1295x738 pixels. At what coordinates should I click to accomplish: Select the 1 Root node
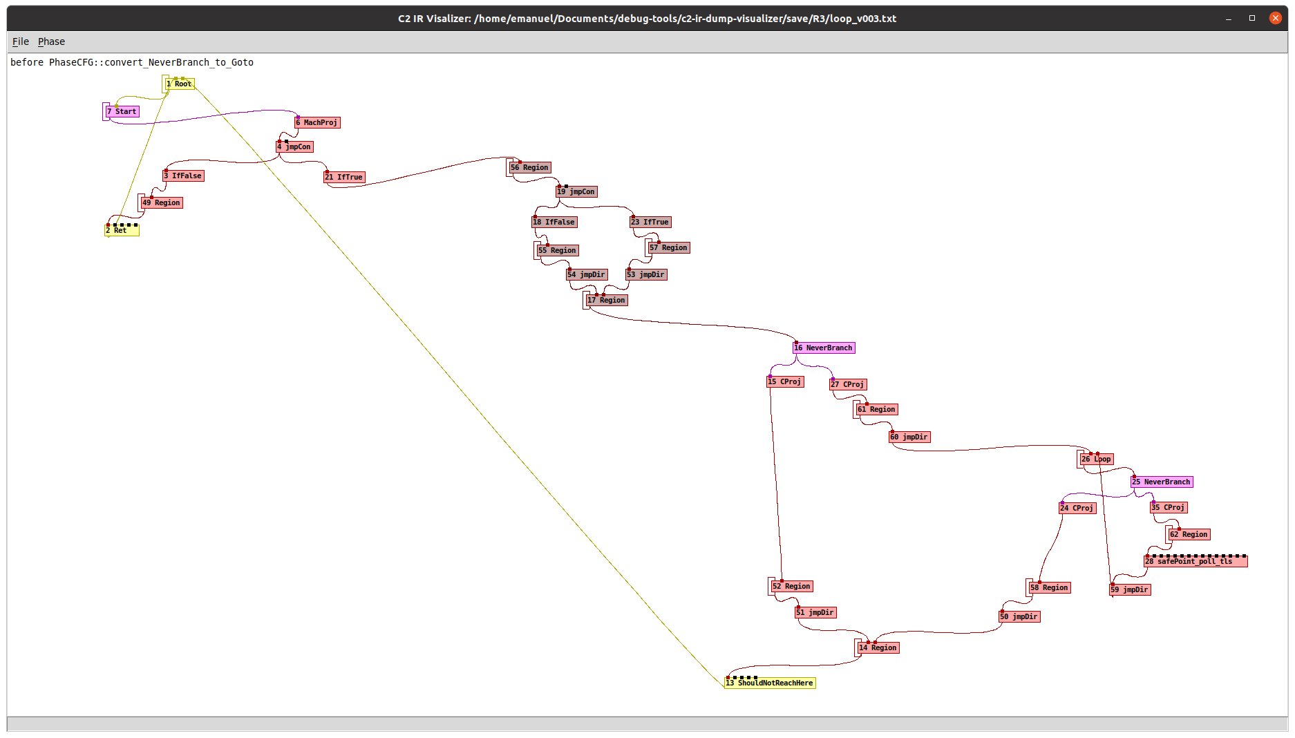click(180, 84)
